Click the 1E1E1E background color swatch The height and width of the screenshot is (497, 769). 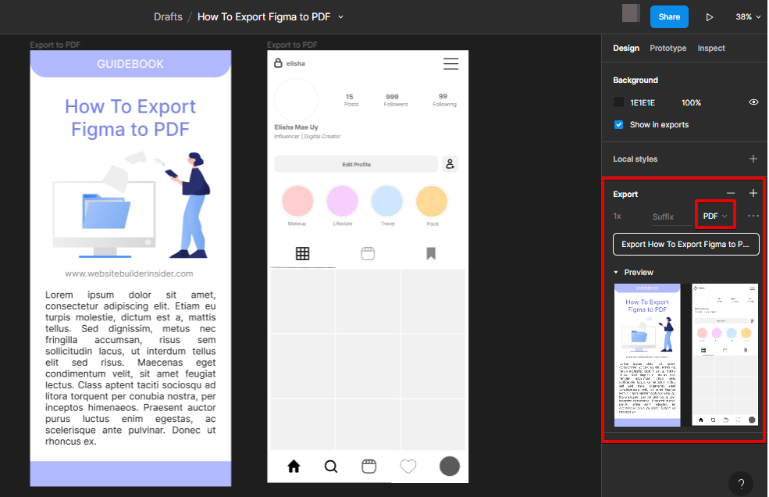click(619, 102)
